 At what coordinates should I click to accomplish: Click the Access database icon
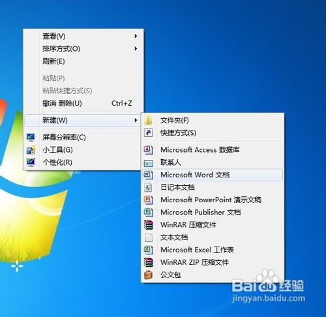(149, 150)
